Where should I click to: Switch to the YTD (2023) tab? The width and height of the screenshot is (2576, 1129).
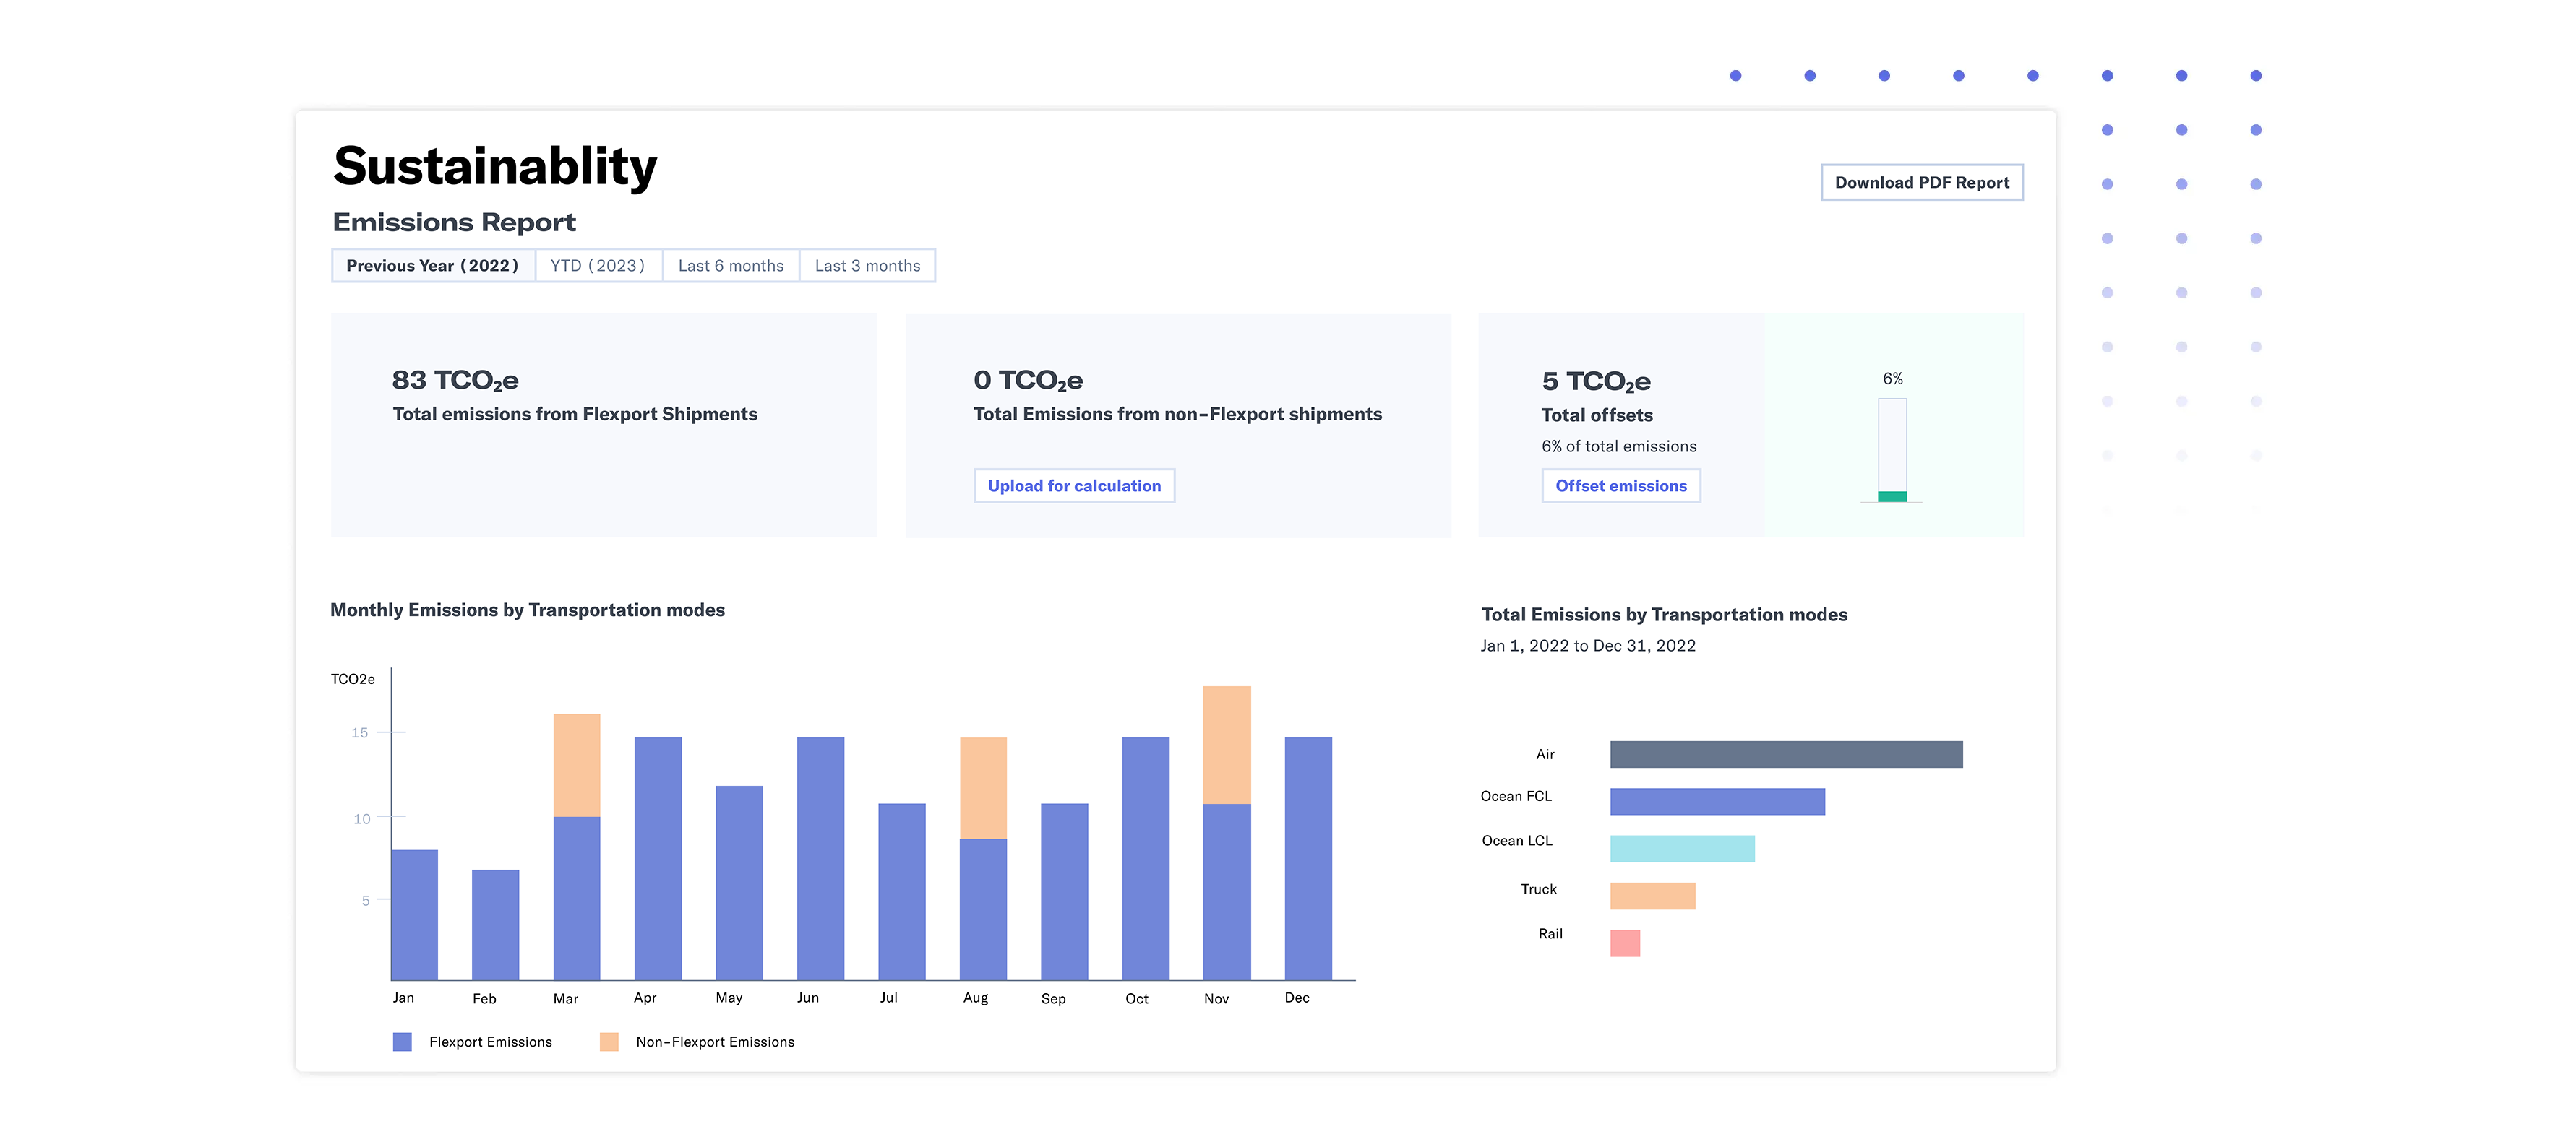tap(597, 265)
